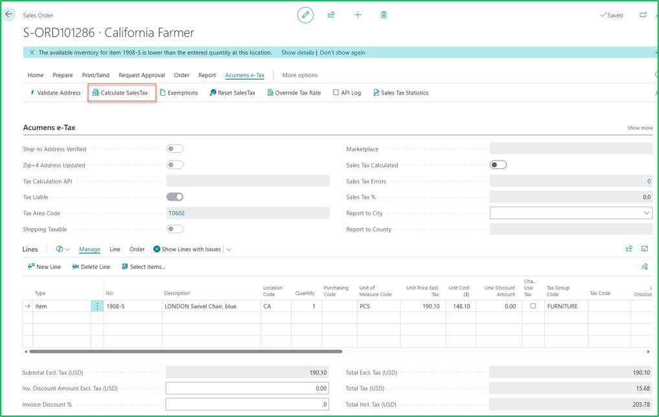Screen dimensions: 659x417
Task: Open Sales Tax Statistics
Action: tap(401, 93)
